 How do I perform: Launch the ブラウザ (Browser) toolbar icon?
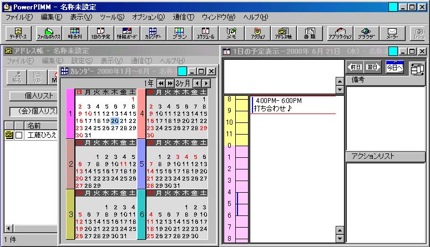[x=365, y=33]
